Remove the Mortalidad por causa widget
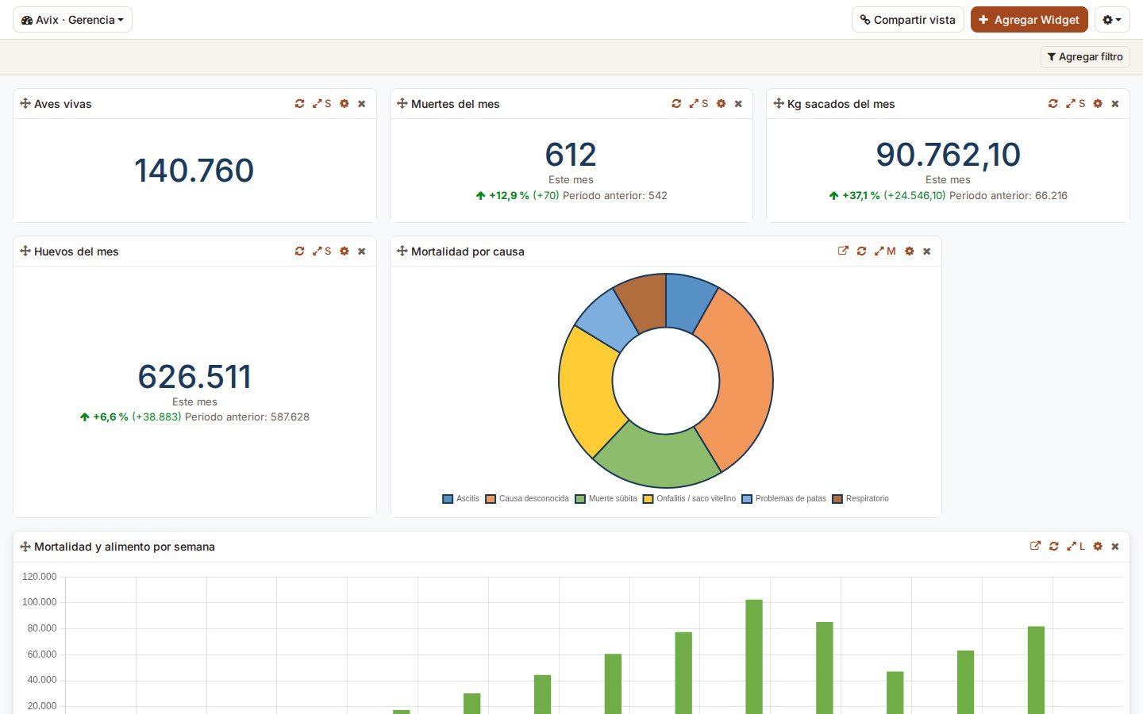This screenshot has height=714, width=1143. 927,251
